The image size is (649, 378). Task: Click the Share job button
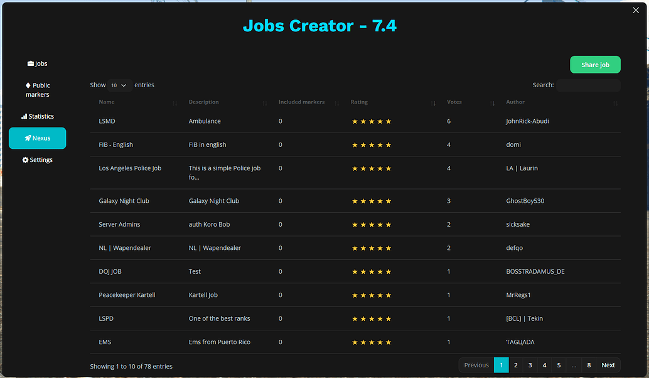(594, 64)
